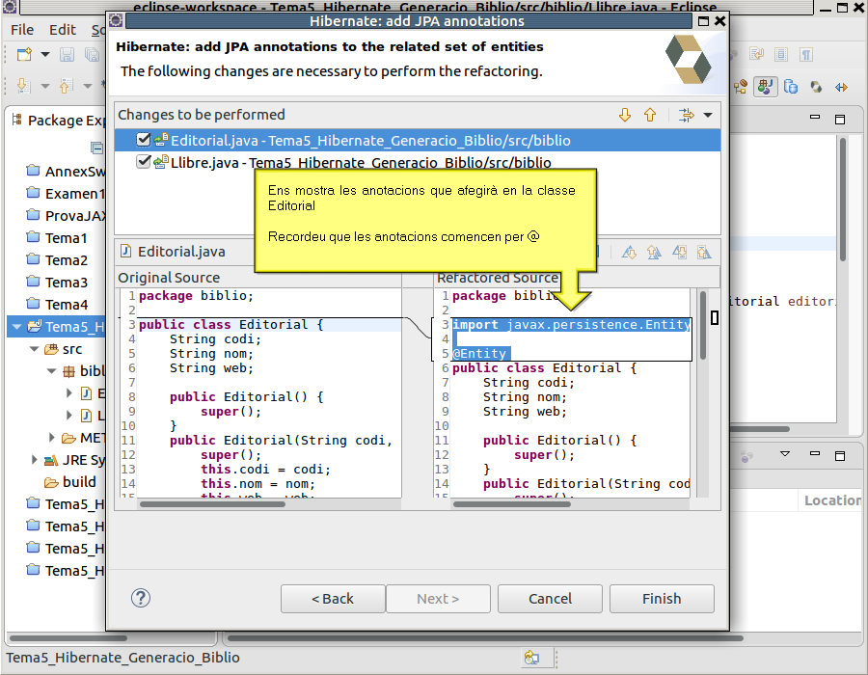Go to next difference in compare viewer
The image size is (868, 675).
coord(629,253)
